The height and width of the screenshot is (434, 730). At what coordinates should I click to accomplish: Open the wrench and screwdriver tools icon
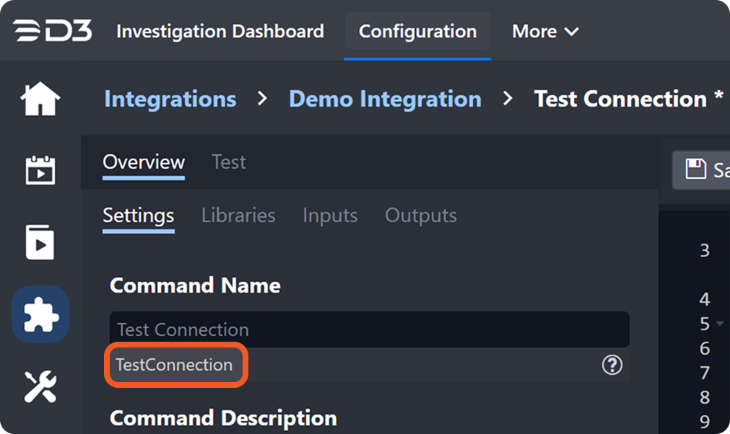tap(40, 386)
